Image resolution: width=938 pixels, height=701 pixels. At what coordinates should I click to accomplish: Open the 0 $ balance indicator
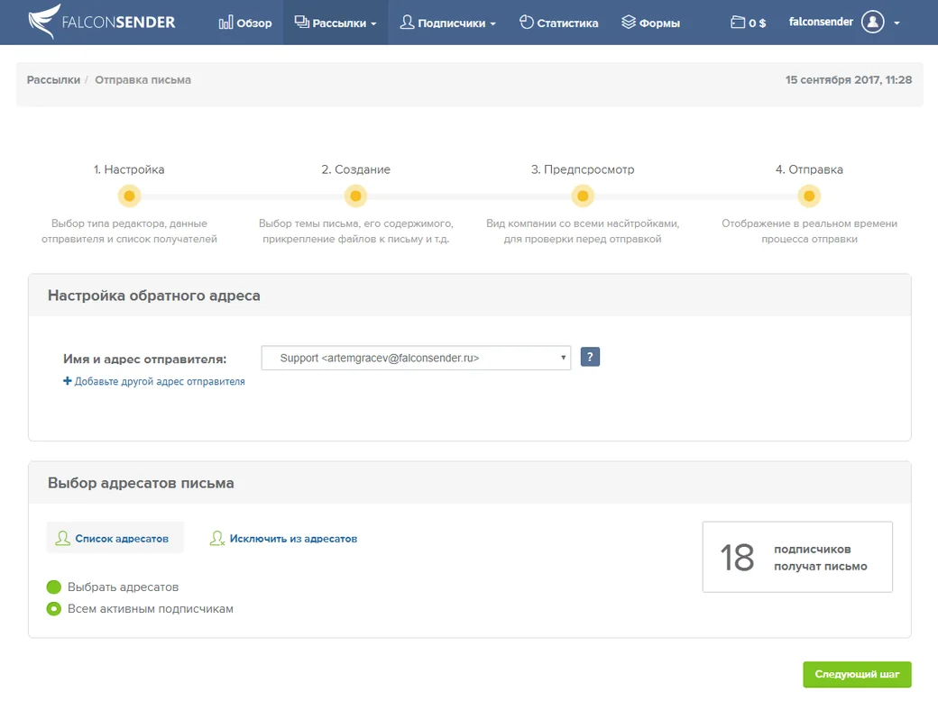[749, 23]
